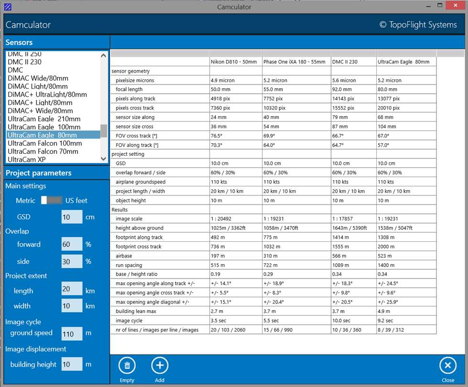Select DMC II 230 in sensor list
The image size is (468, 387).
tap(24, 62)
